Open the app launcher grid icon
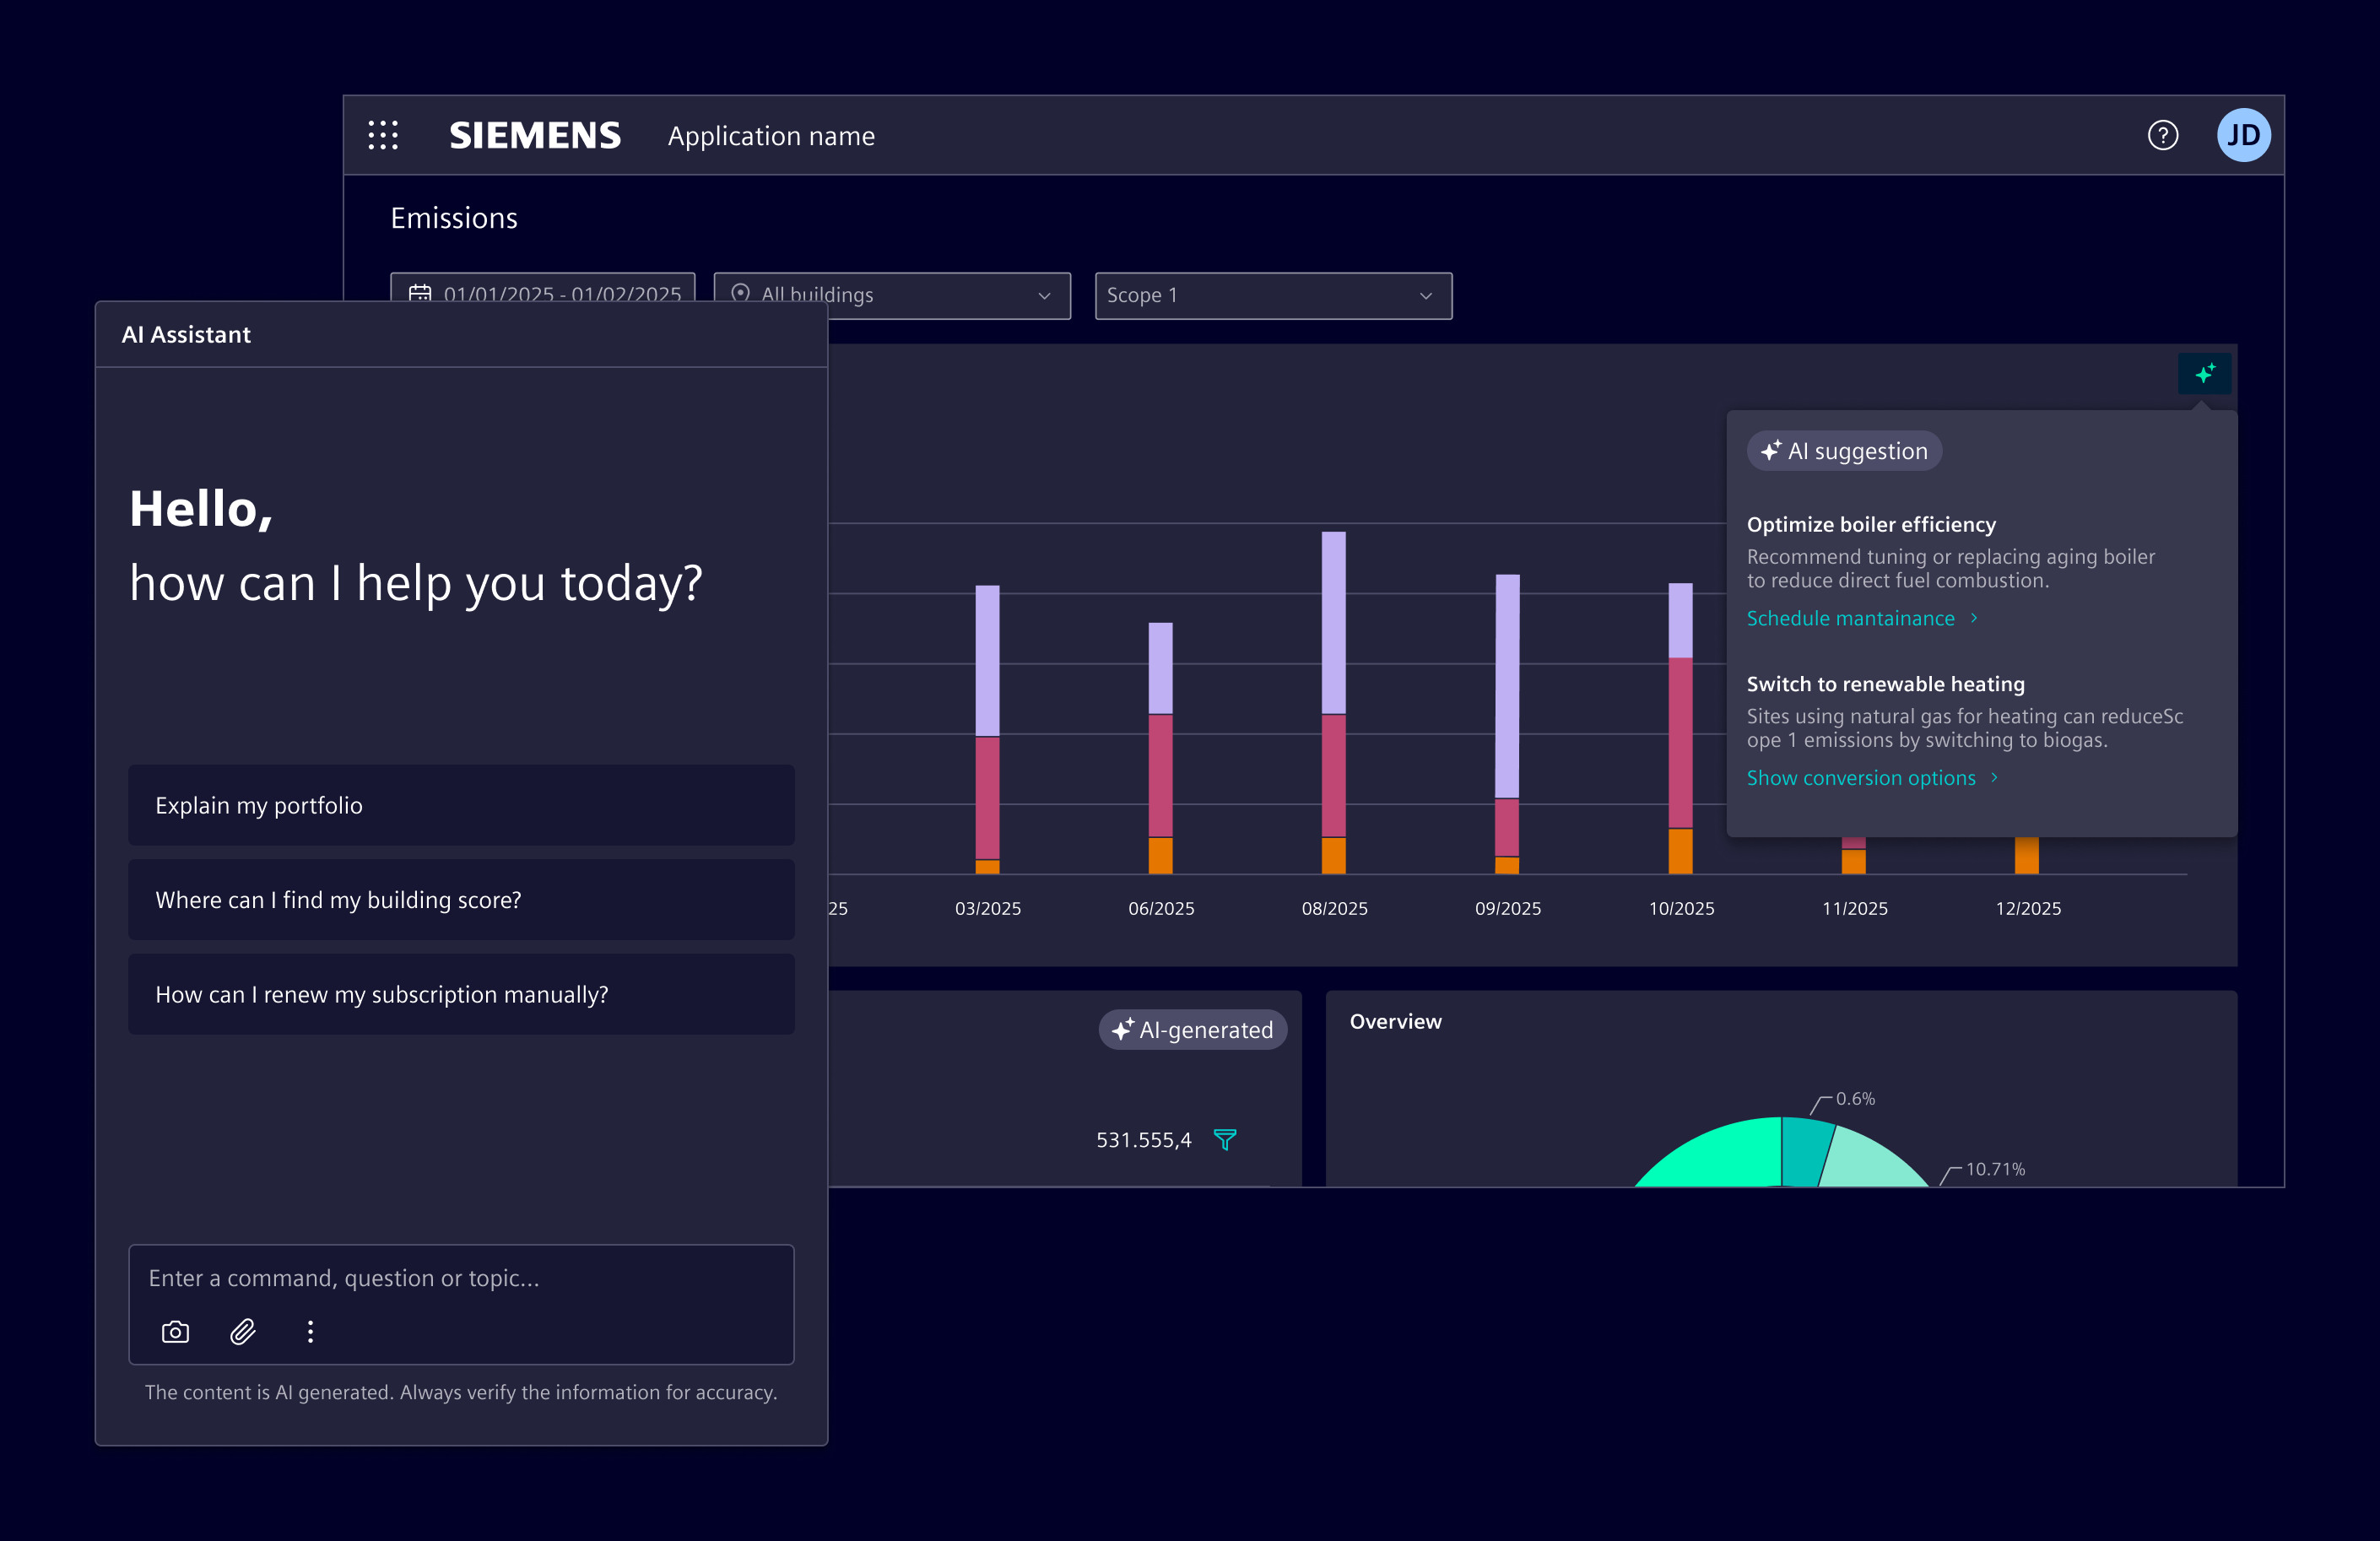 coord(383,135)
